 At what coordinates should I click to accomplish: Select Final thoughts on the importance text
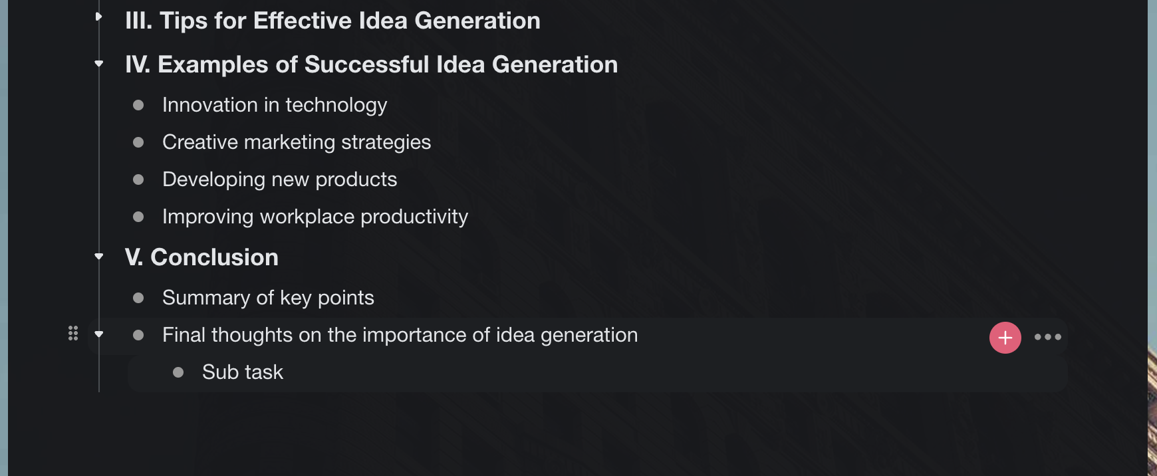coord(400,335)
